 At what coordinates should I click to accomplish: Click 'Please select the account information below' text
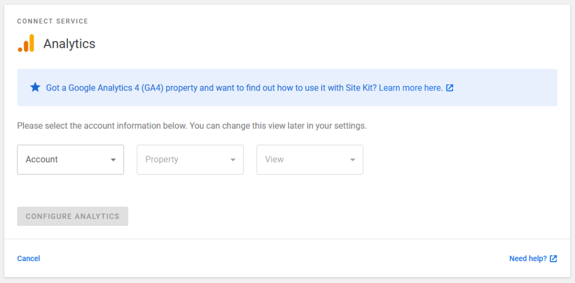102,126
